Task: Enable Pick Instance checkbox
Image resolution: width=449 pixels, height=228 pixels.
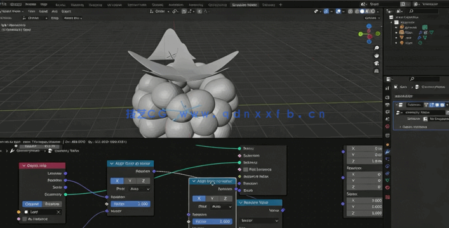Action: click(245, 170)
